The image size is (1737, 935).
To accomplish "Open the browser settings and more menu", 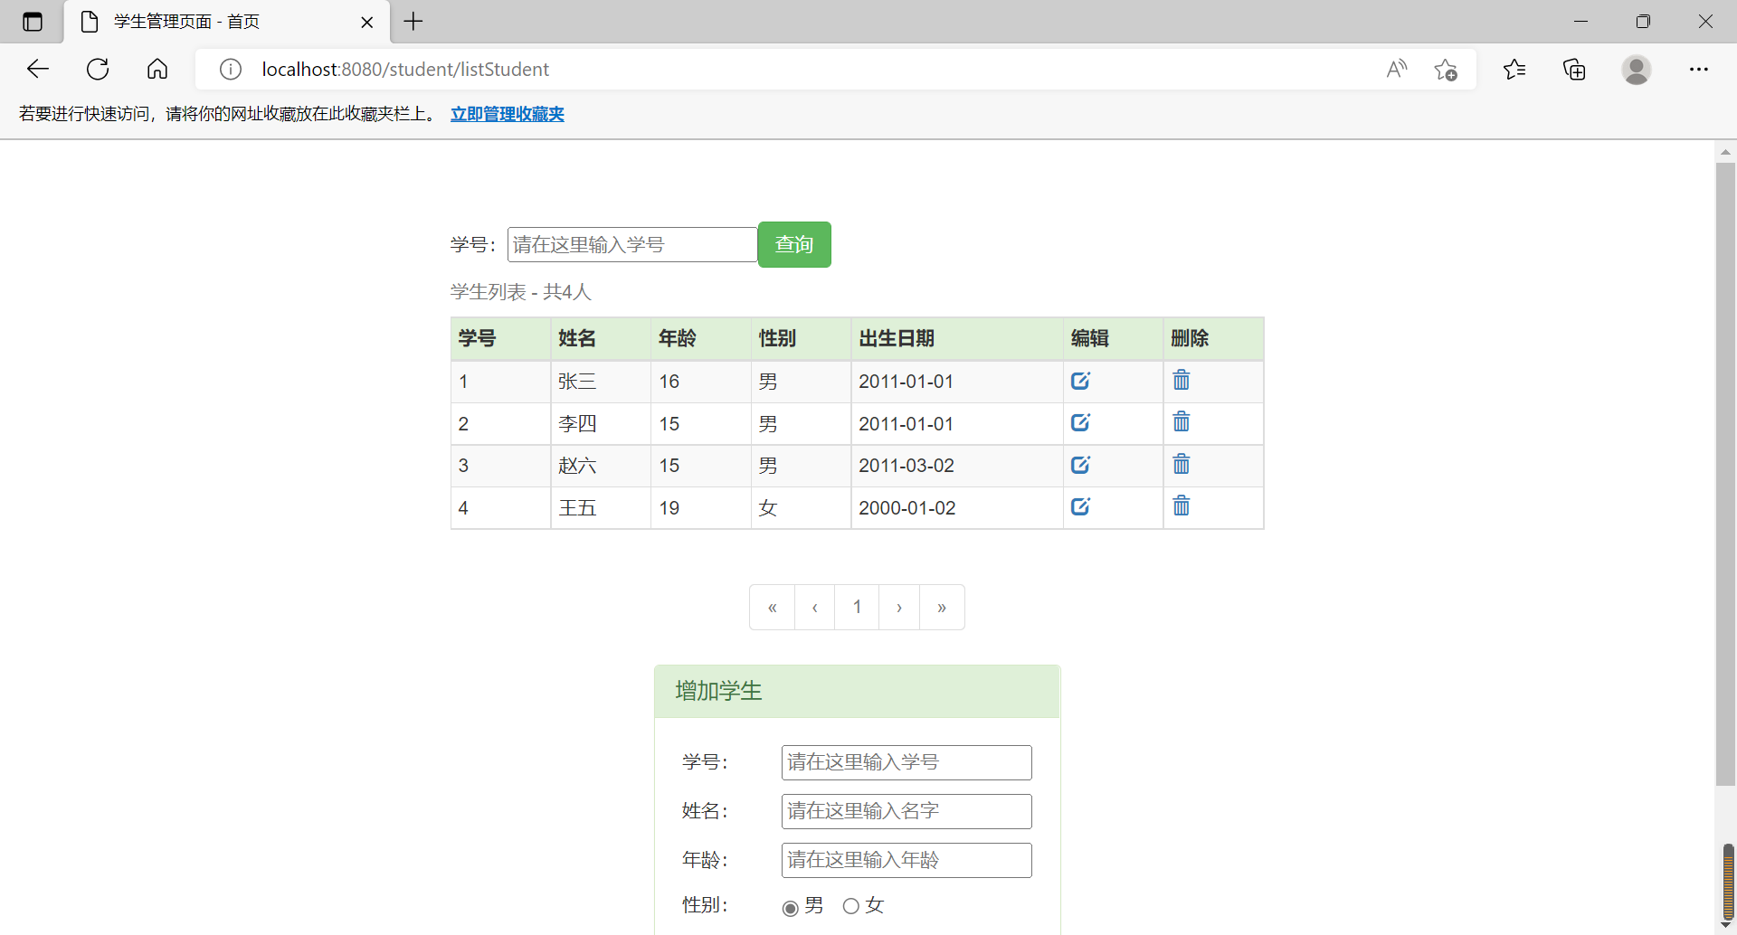I will (1699, 69).
